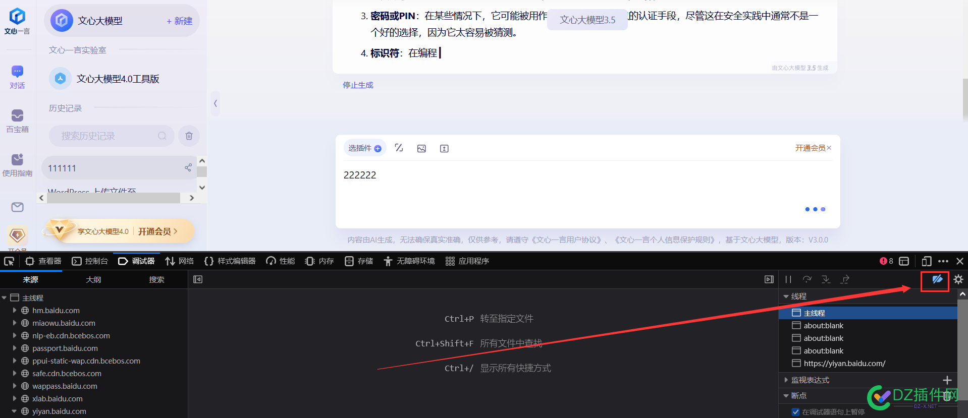Viewport: 968px width, 418px height.
Task: Switch to the 性能 performance tab
Action: (281, 261)
